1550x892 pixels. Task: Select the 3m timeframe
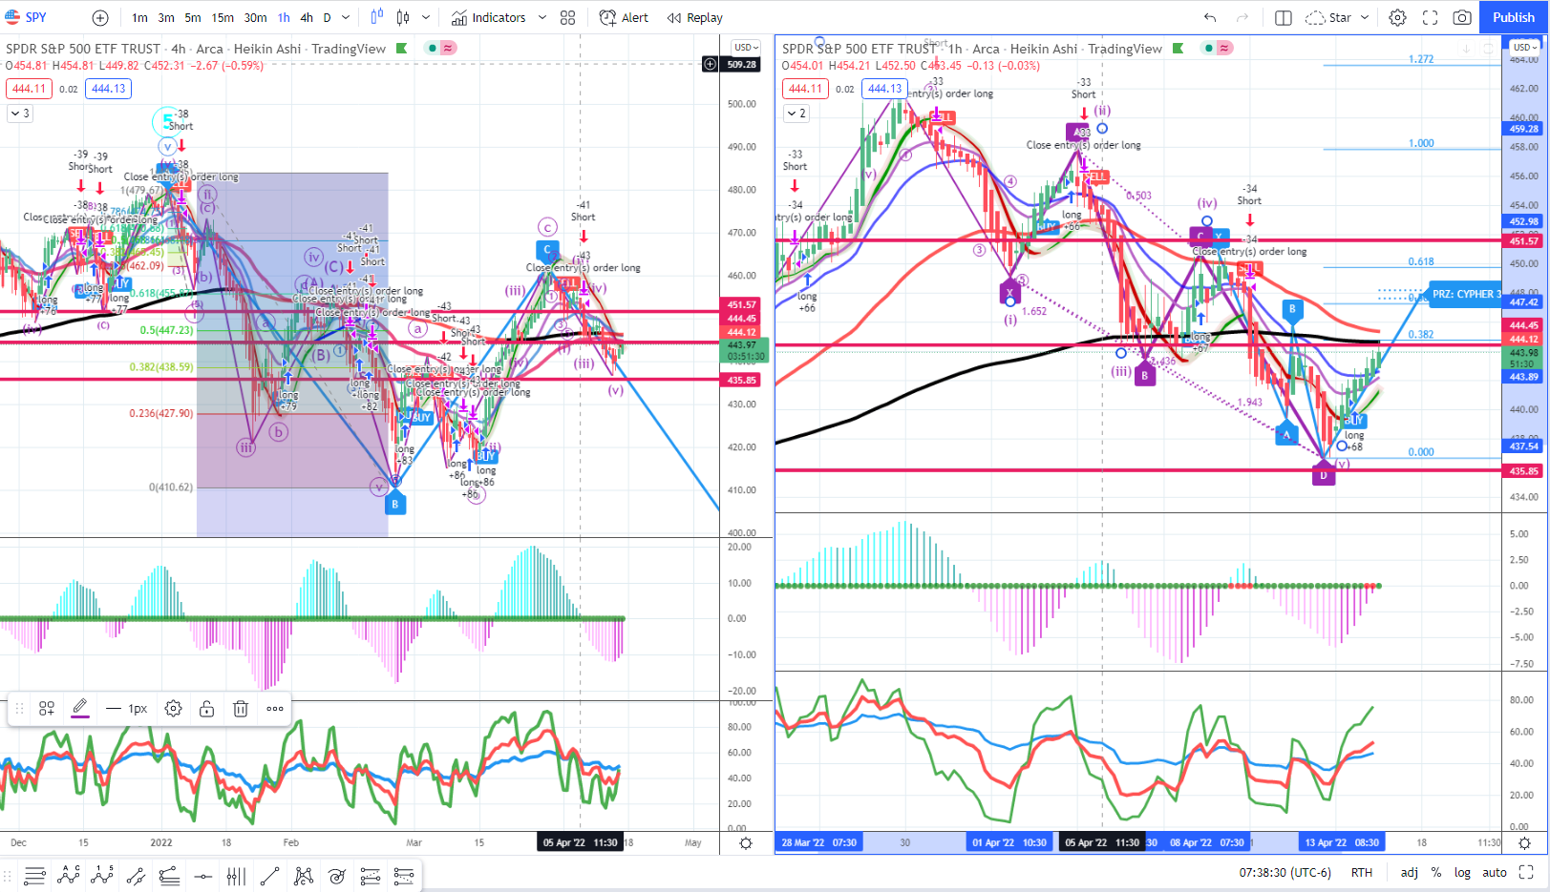166,17
